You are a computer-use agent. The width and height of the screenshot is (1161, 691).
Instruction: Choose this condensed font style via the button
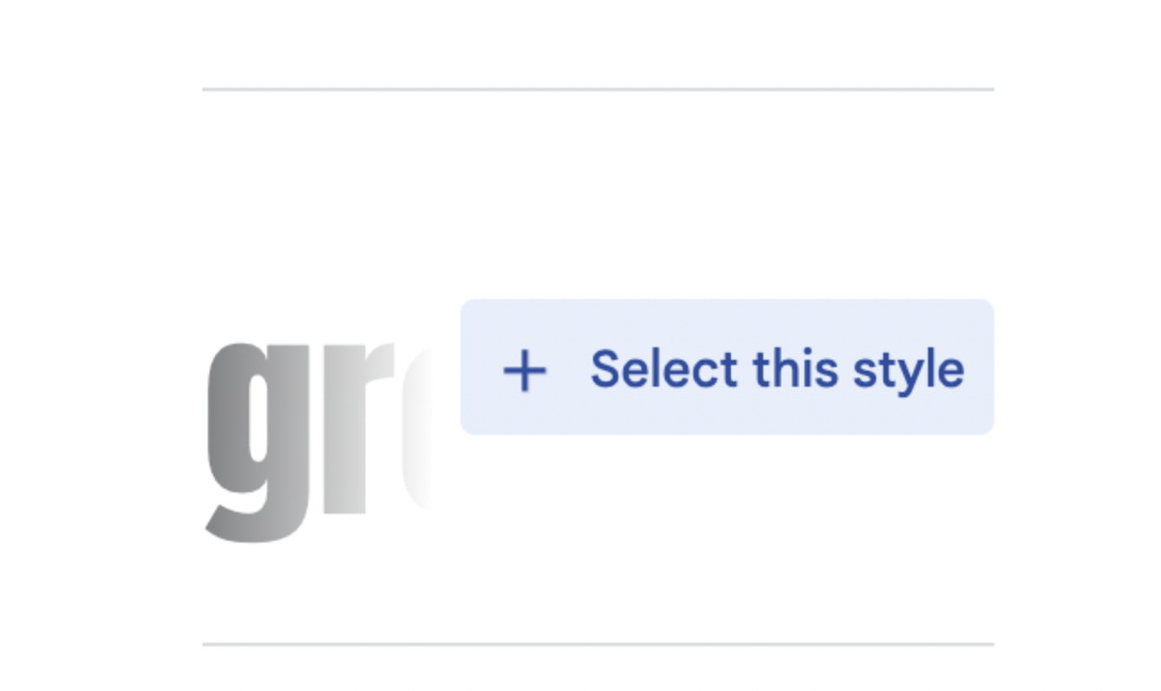[727, 367]
